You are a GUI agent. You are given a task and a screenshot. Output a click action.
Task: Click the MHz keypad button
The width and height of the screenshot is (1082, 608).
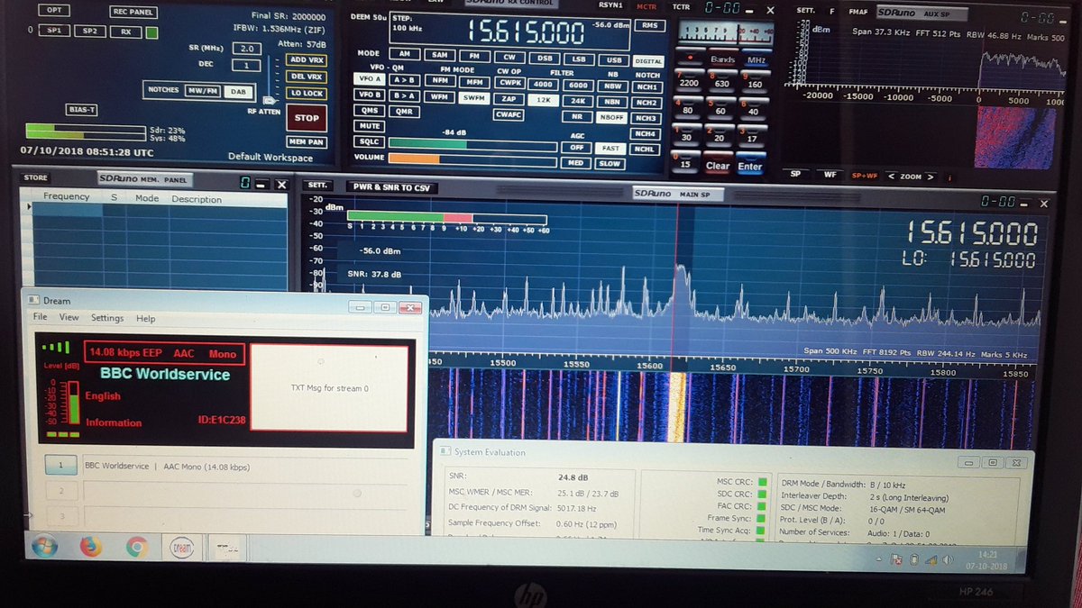tap(756, 59)
